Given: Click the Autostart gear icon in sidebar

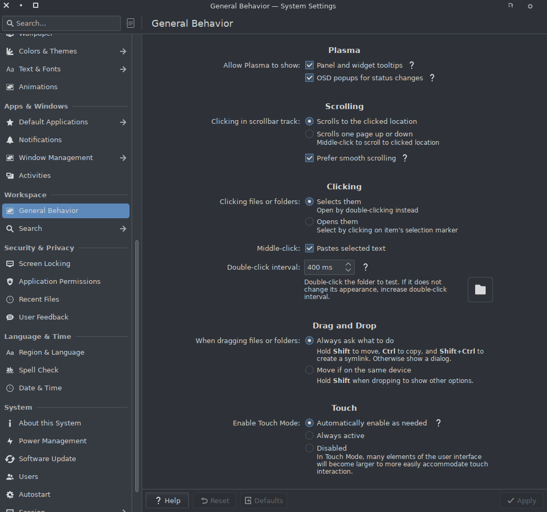Looking at the screenshot, I should pos(9,495).
